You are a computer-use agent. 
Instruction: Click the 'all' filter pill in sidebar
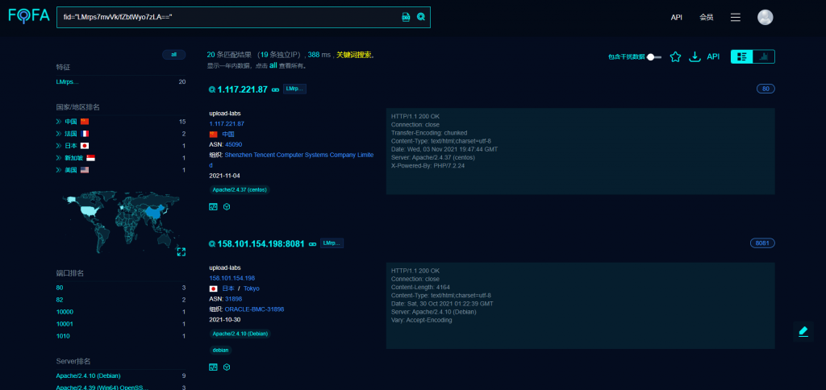tap(174, 54)
